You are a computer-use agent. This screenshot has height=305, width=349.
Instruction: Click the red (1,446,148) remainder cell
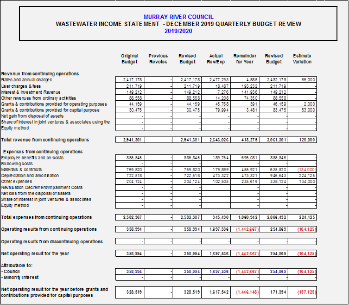[x=245, y=292]
